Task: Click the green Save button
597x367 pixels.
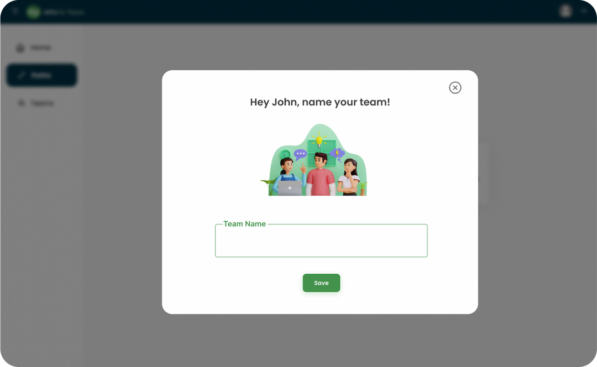Action: (321, 282)
